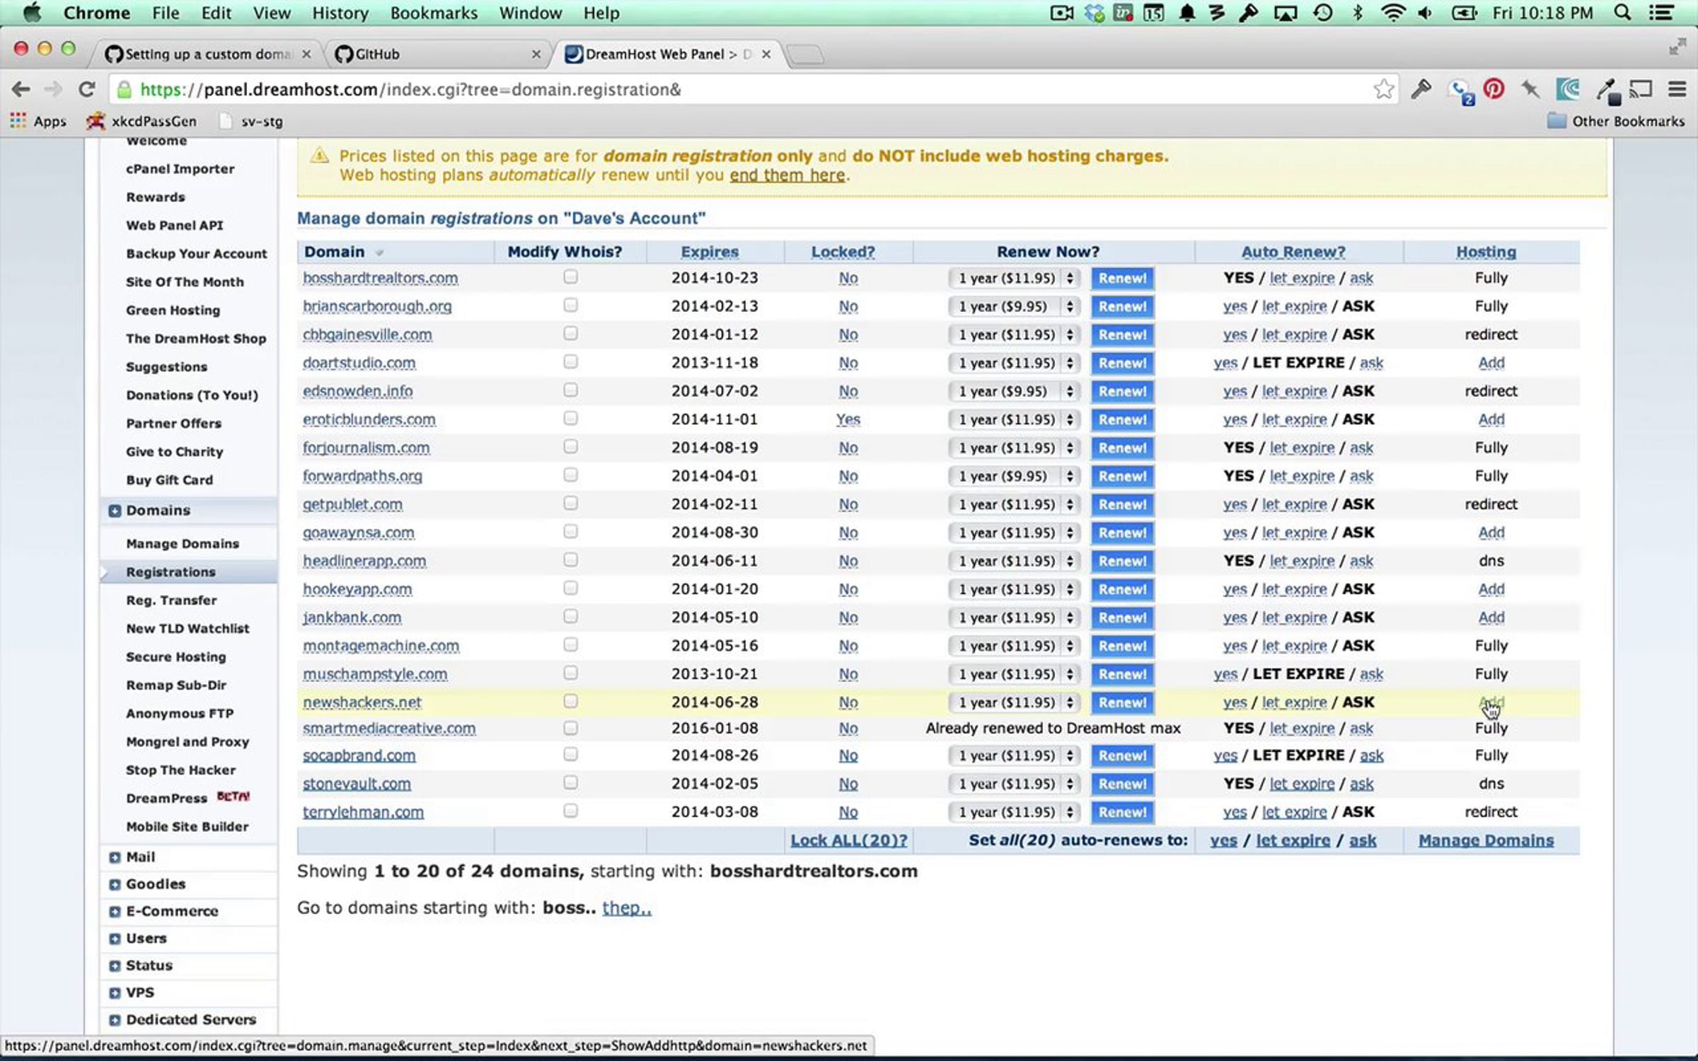The width and height of the screenshot is (1698, 1061).
Task: Click the Add hosting link for newshackers.net
Action: pos(1491,702)
